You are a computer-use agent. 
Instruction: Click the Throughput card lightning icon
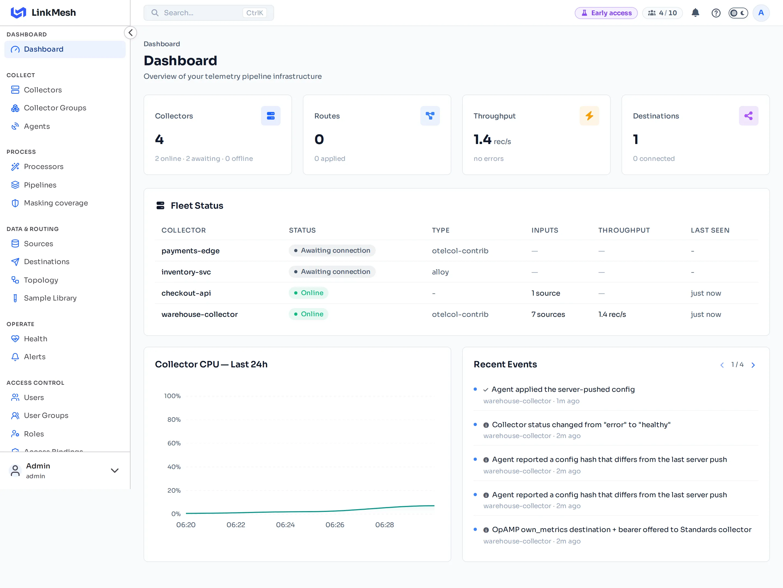click(x=589, y=116)
